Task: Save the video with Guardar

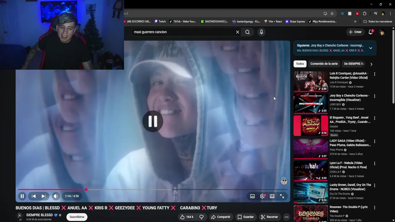Action: click(246, 217)
